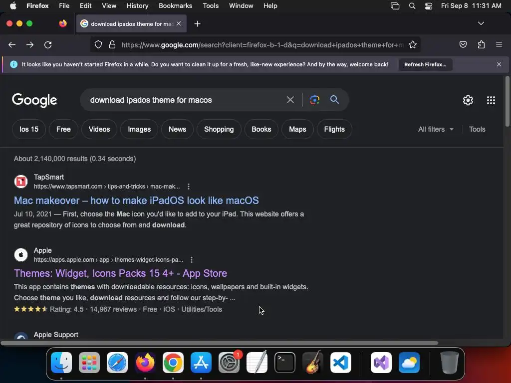Screen dimensions: 511x383
Task: Open three-dot menu for Apple result
Action: click(x=192, y=259)
